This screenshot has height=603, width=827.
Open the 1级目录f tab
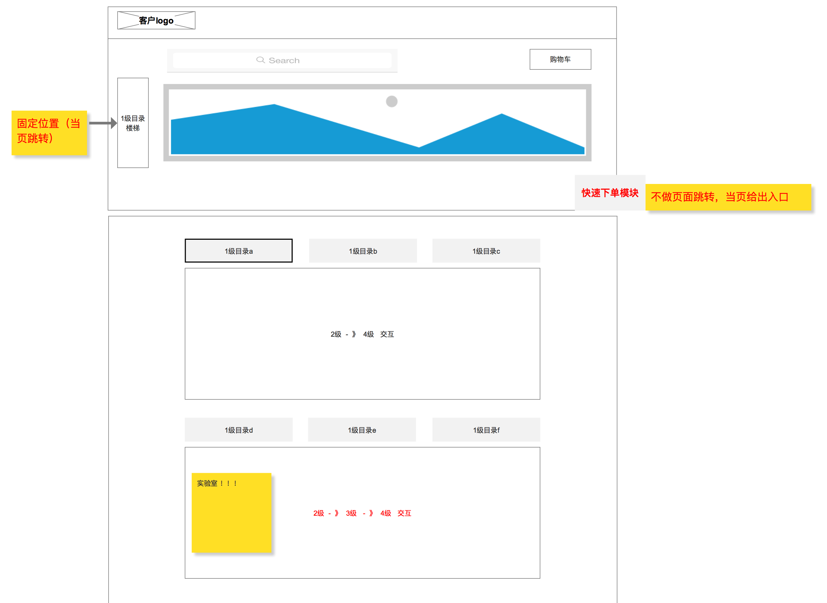(486, 430)
